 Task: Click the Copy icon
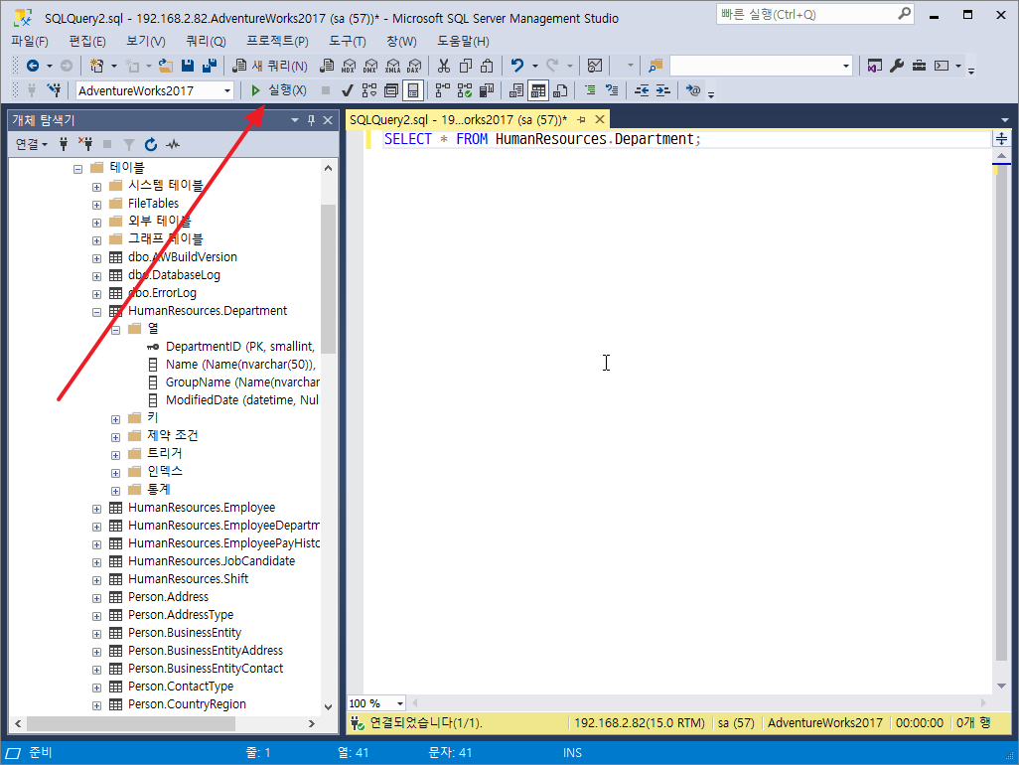(466, 66)
